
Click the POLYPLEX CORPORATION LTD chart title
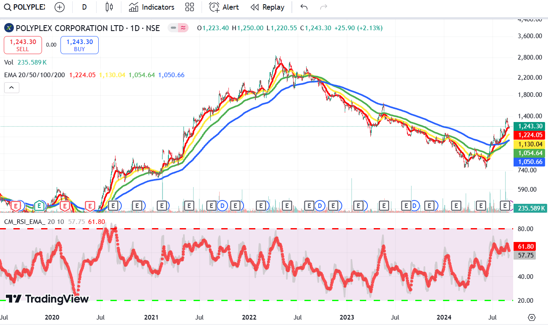coord(88,28)
